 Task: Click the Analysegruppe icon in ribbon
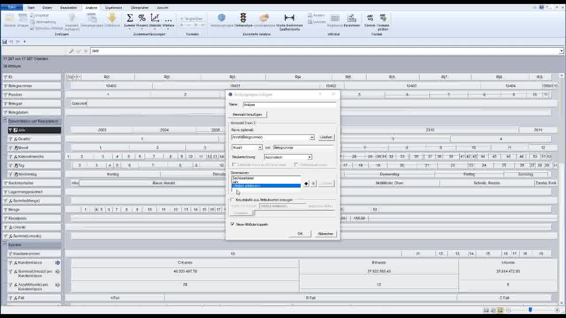coord(222,18)
